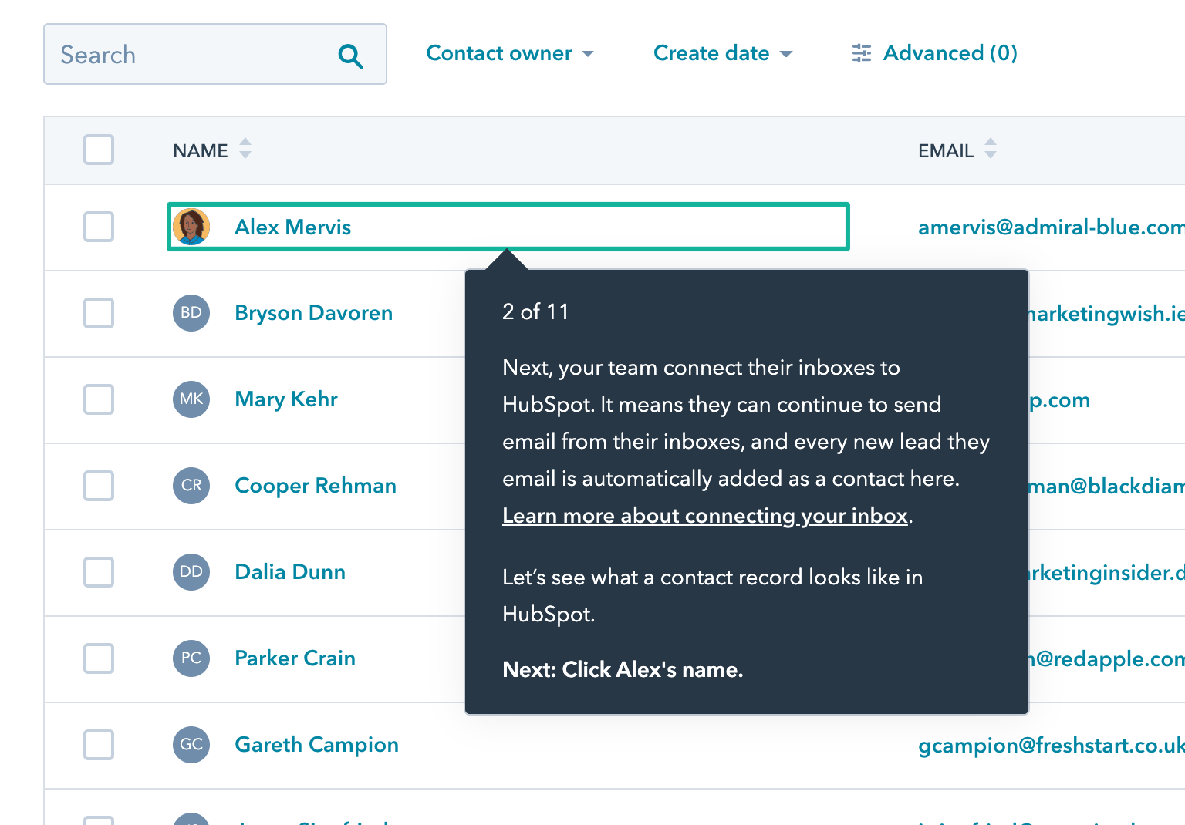The image size is (1185, 825).
Task: Select the Contact owner filter
Action: (499, 52)
